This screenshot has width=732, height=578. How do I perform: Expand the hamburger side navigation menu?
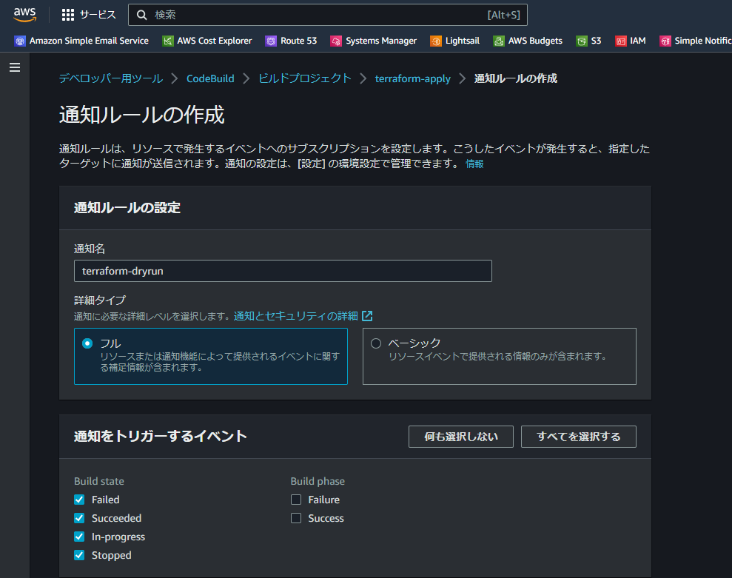pyautogui.click(x=15, y=67)
